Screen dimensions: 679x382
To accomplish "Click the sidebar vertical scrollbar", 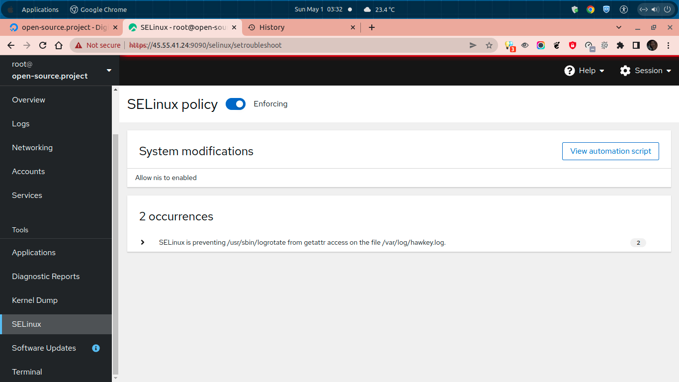I will (x=116, y=254).
